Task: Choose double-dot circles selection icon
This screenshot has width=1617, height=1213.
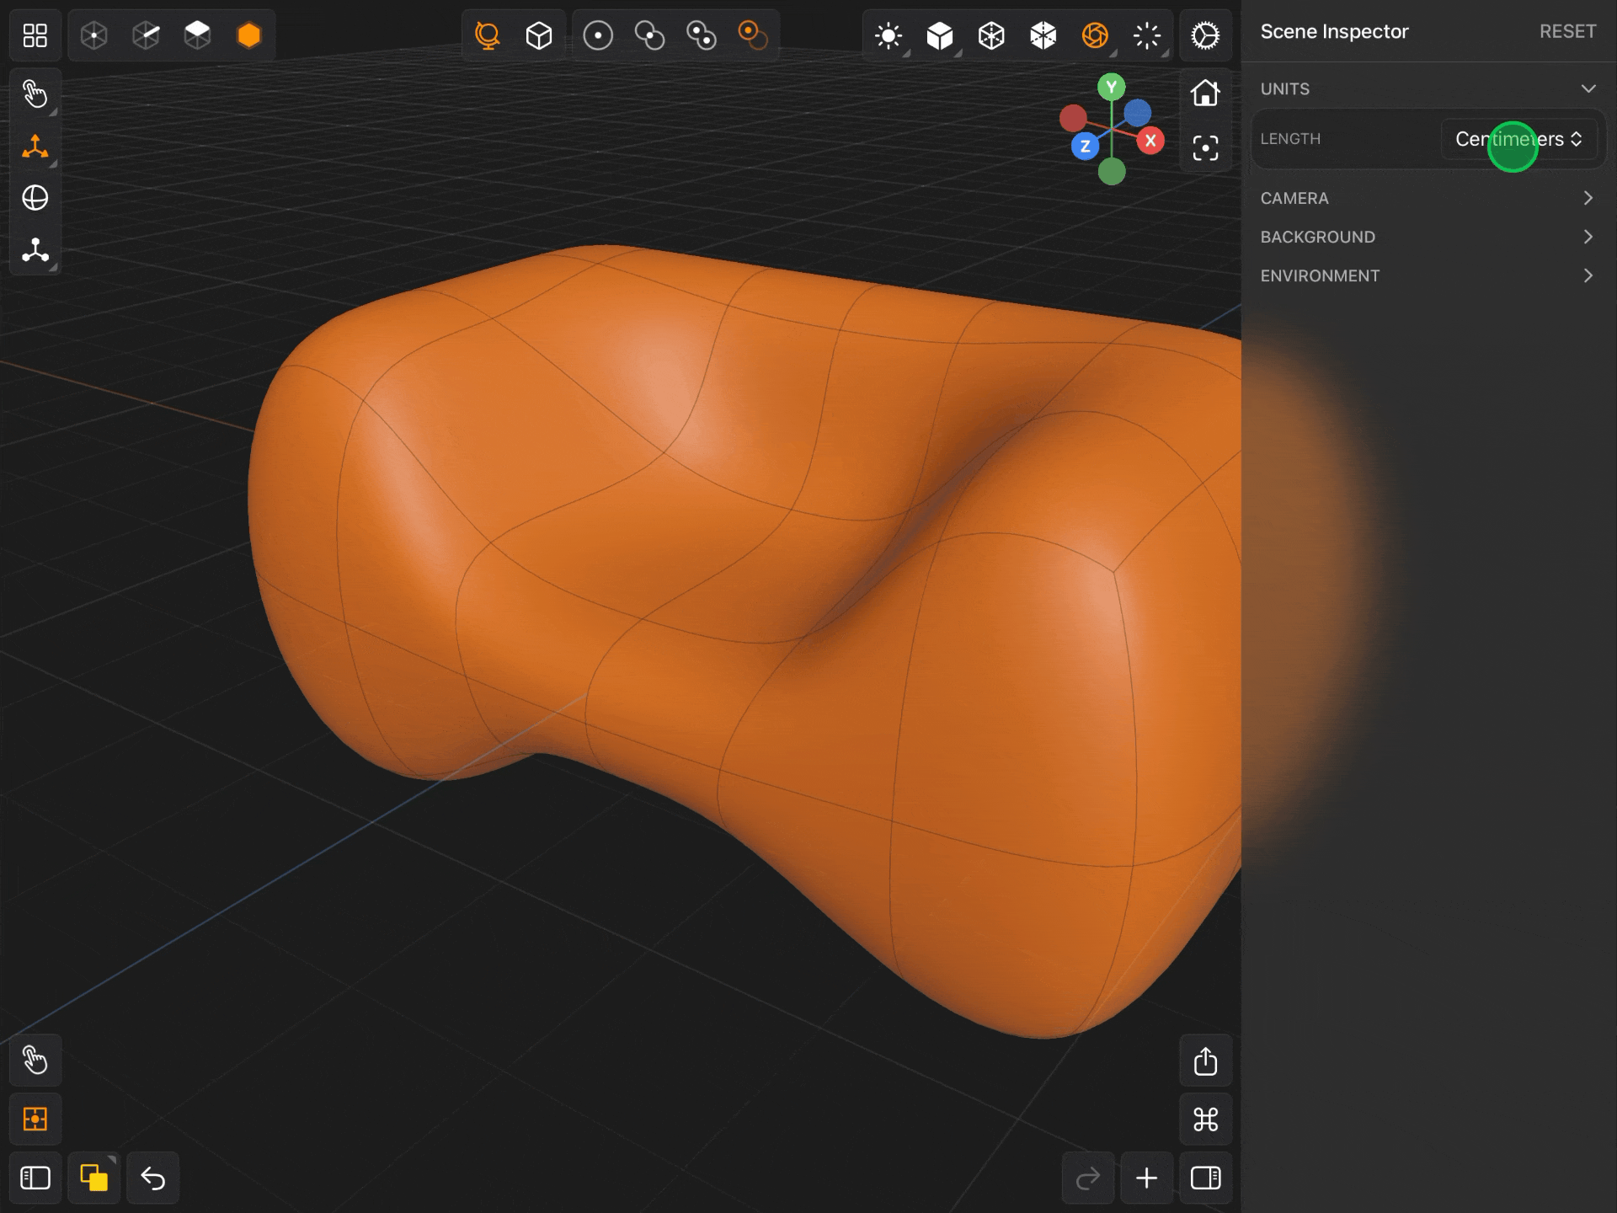Action: point(701,35)
